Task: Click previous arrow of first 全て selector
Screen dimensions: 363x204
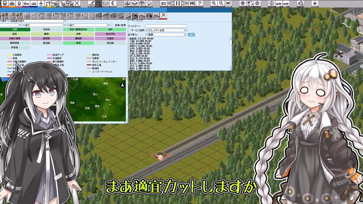Action: click(23, 25)
